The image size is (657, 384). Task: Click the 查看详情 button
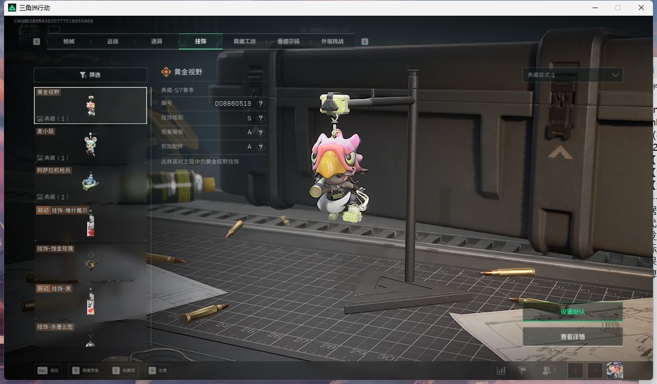(x=572, y=337)
